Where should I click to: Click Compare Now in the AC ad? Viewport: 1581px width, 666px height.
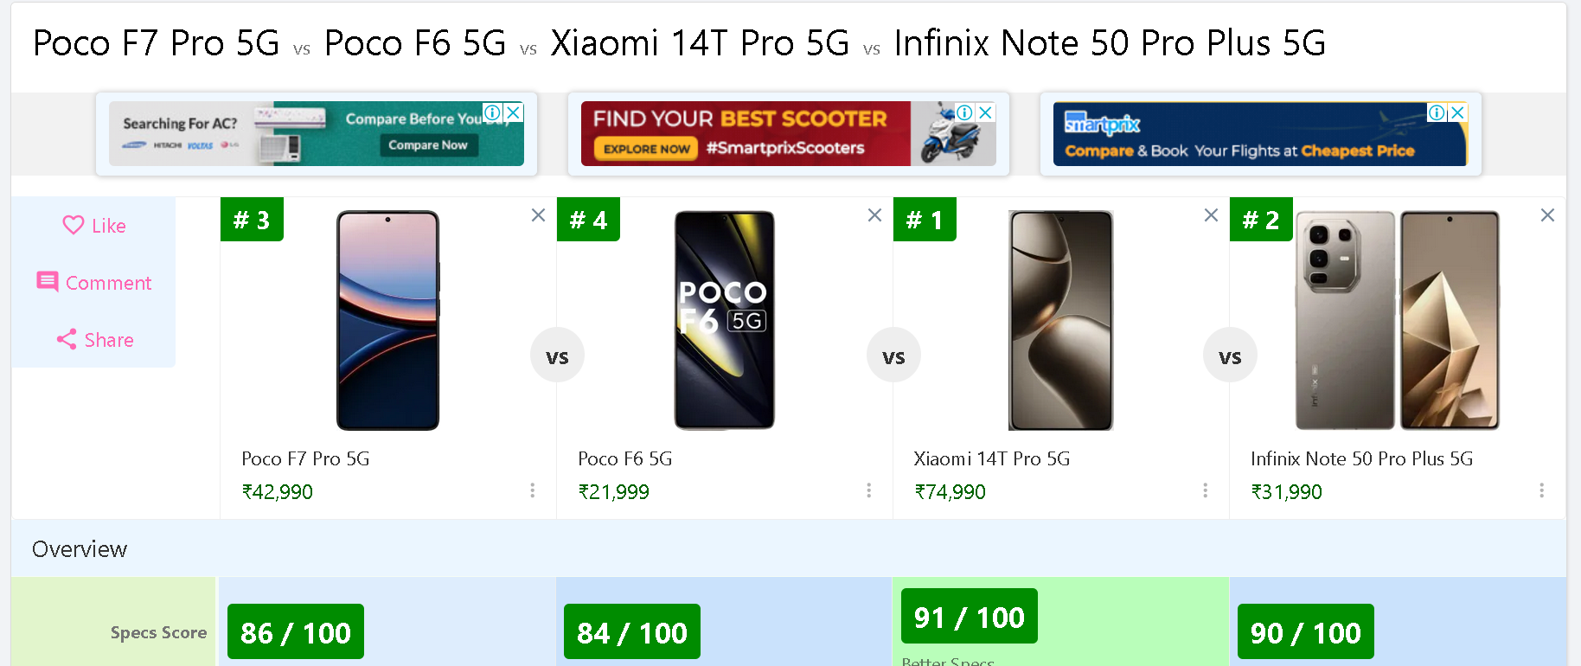[x=428, y=145]
